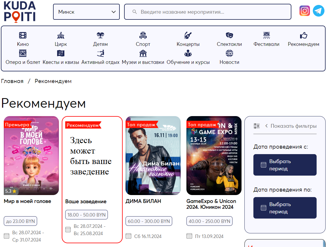
Task: Click calendar icon beside Вс 28.07.2024 - Вс 25.08.2024
Action: tap(68, 230)
